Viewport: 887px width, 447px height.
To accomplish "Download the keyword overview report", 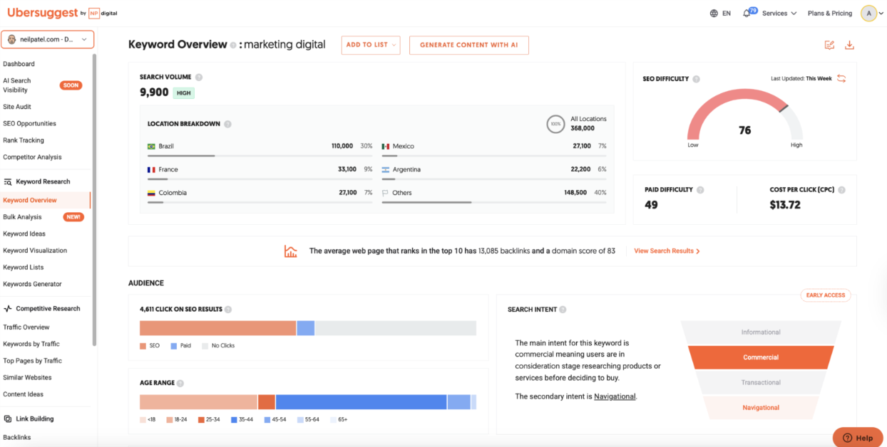I will 849,45.
